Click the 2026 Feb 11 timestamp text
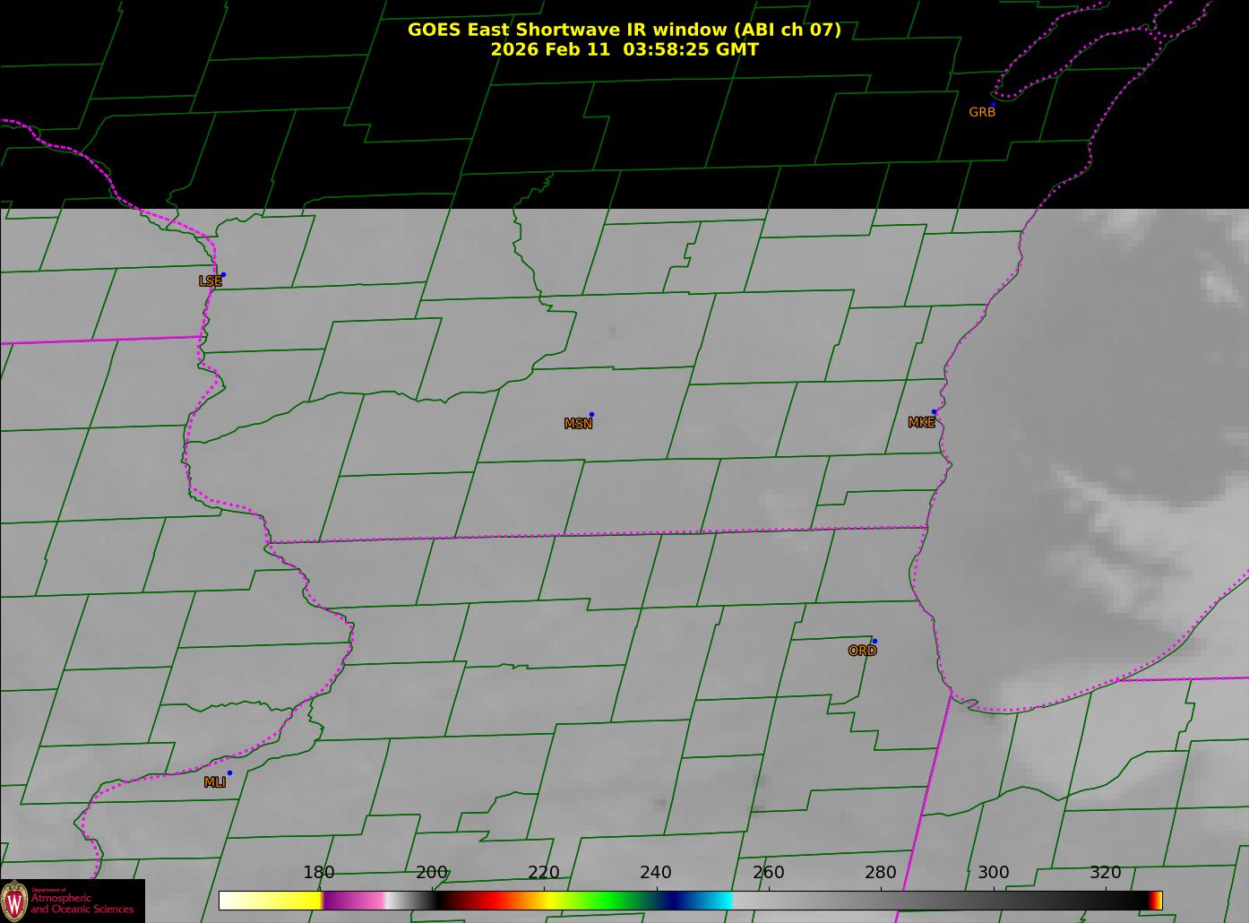Image resolution: width=1249 pixels, height=923 pixels. click(x=624, y=49)
